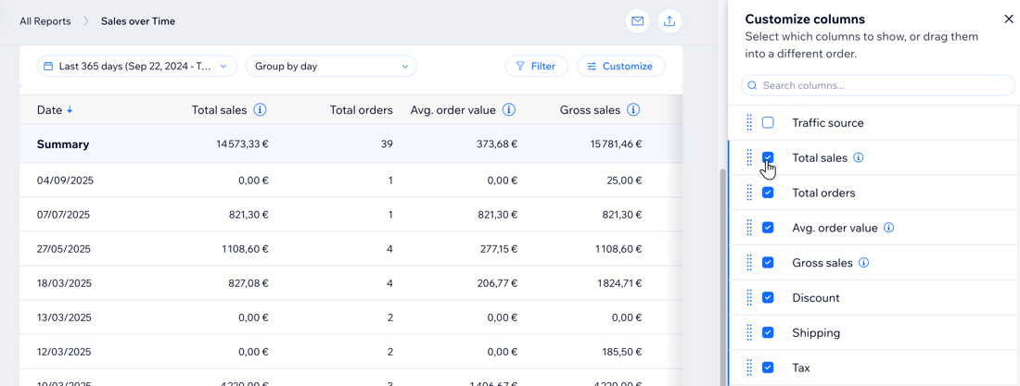Click the Customize button

click(x=620, y=67)
